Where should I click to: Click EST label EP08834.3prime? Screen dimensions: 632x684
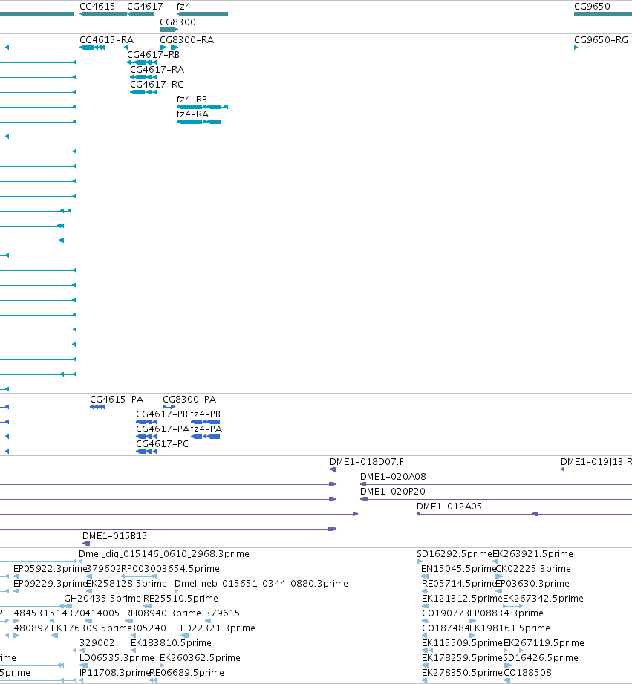(506, 613)
